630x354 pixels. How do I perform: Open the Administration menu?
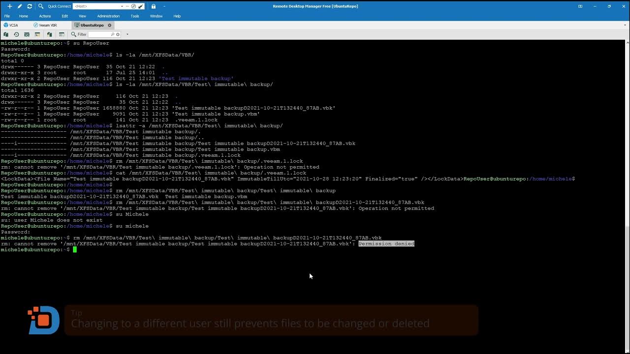pyautogui.click(x=108, y=16)
